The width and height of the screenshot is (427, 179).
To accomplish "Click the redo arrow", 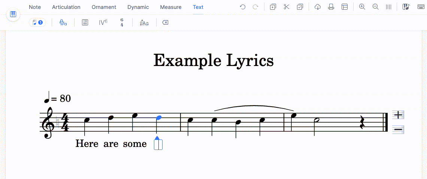I will pos(255,7).
